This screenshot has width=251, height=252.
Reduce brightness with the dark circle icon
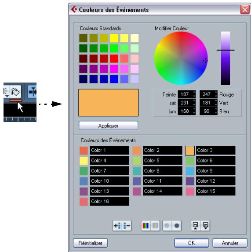(177, 226)
